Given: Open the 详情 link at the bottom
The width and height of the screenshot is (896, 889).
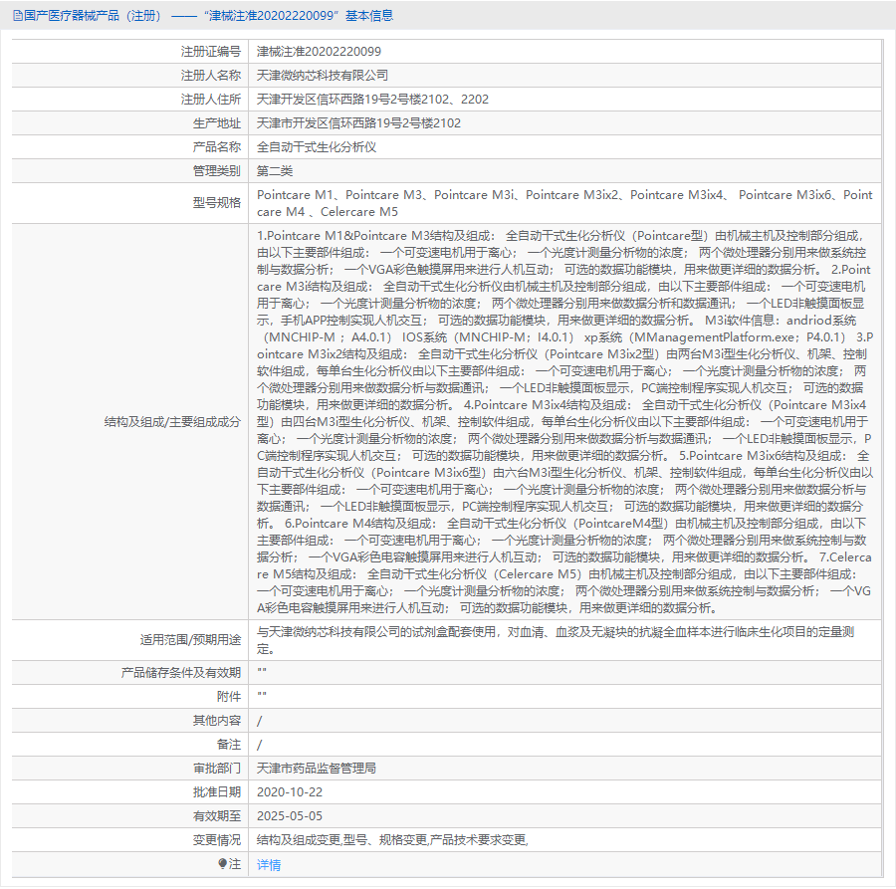Looking at the screenshot, I should [x=267, y=864].
